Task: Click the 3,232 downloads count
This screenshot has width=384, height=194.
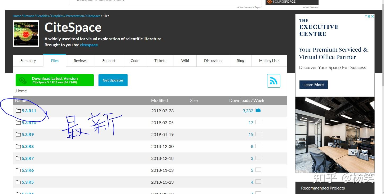Action: point(248,111)
